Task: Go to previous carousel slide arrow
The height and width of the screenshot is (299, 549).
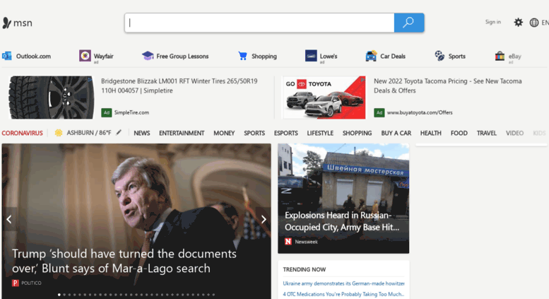Action: (x=9, y=219)
